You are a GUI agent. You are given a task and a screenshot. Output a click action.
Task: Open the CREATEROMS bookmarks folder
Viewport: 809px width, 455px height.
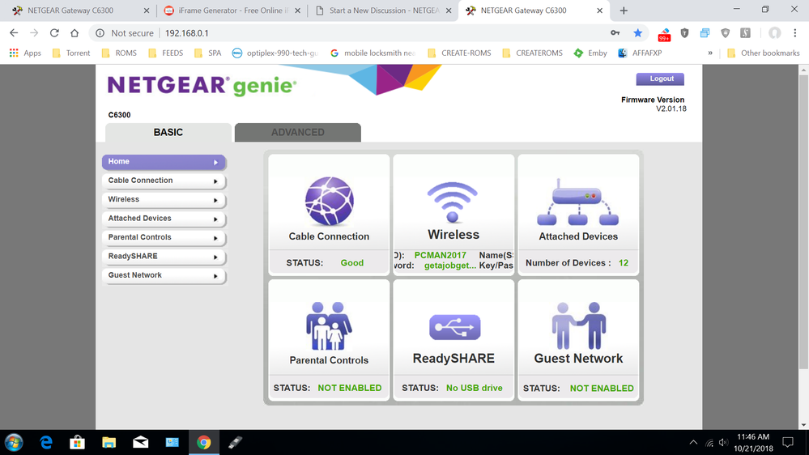coord(533,53)
